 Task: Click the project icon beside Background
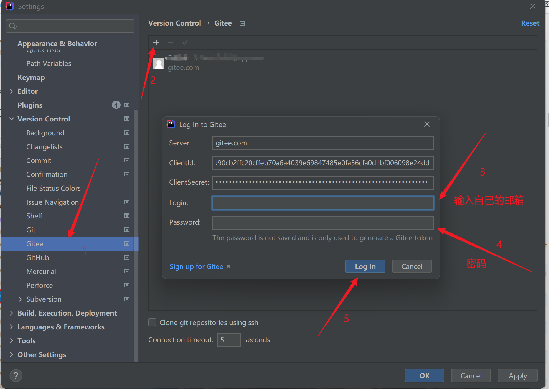[127, 133]
